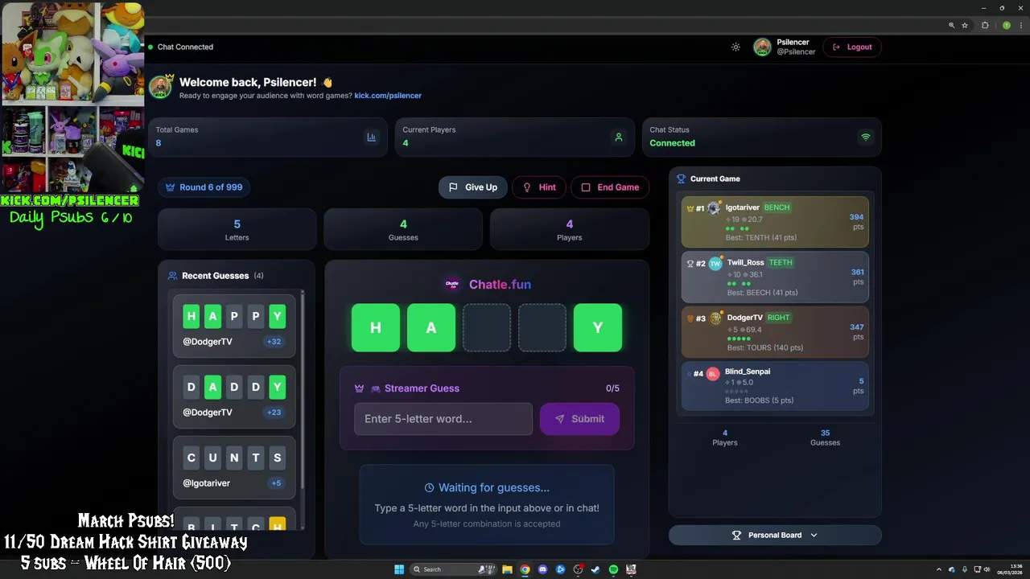Screen dimensions: 1030x579
Task: Open the #4 Blind_Senpai leaderboard card
Action: [x=775, y=385]
